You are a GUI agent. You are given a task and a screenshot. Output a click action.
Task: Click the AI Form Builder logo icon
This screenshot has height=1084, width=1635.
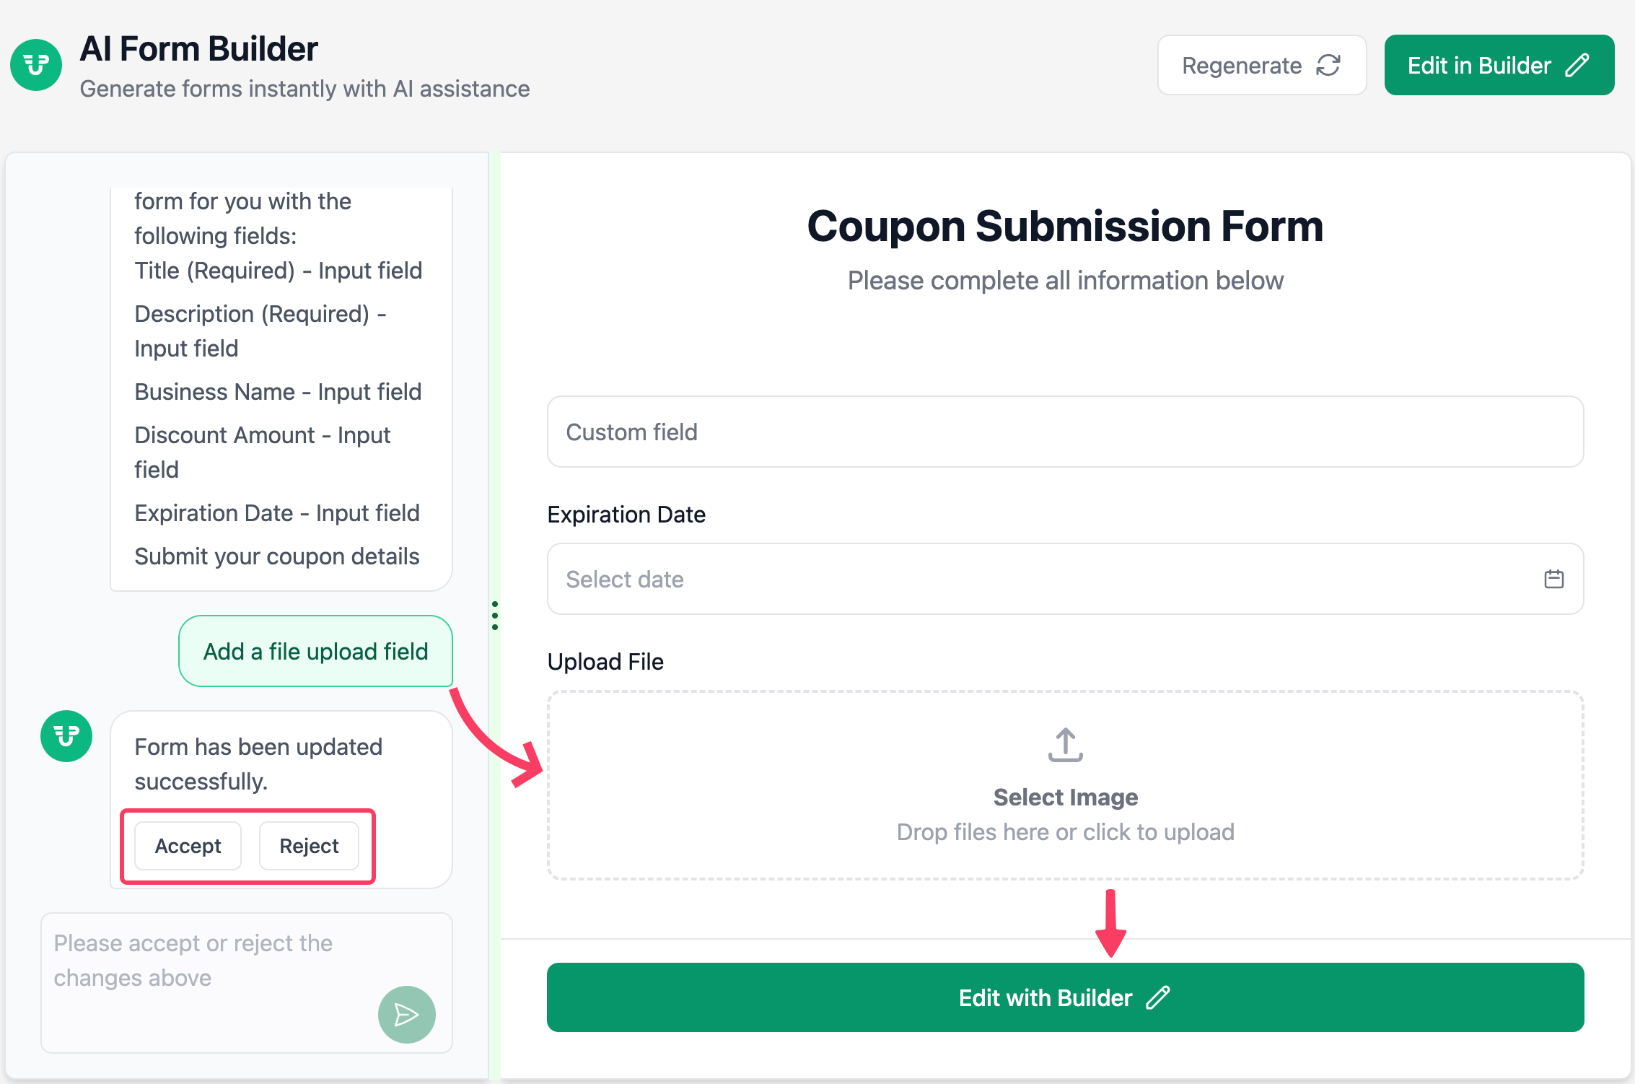tap(35, 65)
